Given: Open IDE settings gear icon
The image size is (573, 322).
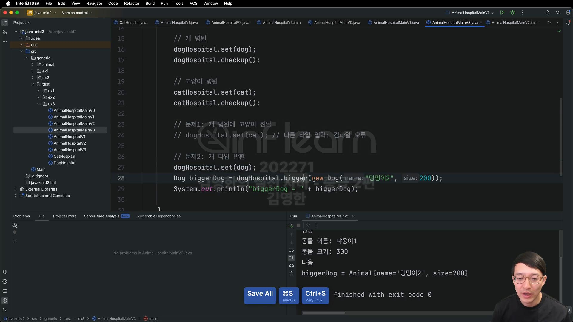Looking at the screenshot, I should tap(568, 13).
